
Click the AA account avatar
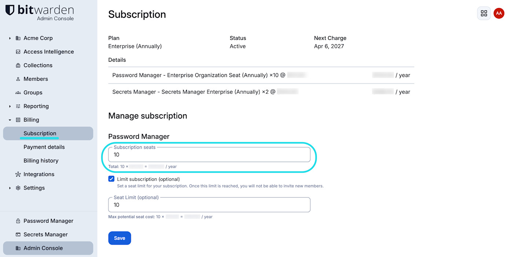[x=499, y=13]
